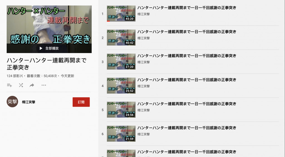Open the video thumbnail lasting 21:59
Screen dimensions: 285x157
point(121,134)
